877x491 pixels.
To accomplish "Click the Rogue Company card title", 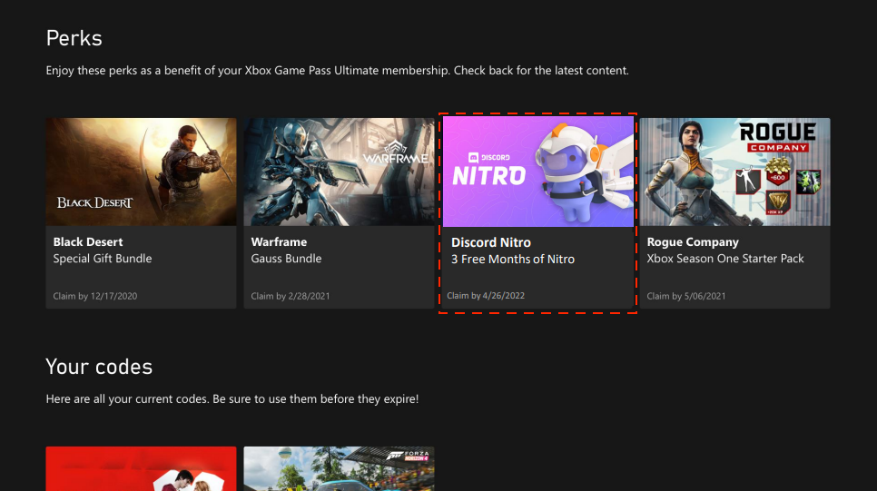I will coord(693,242).
